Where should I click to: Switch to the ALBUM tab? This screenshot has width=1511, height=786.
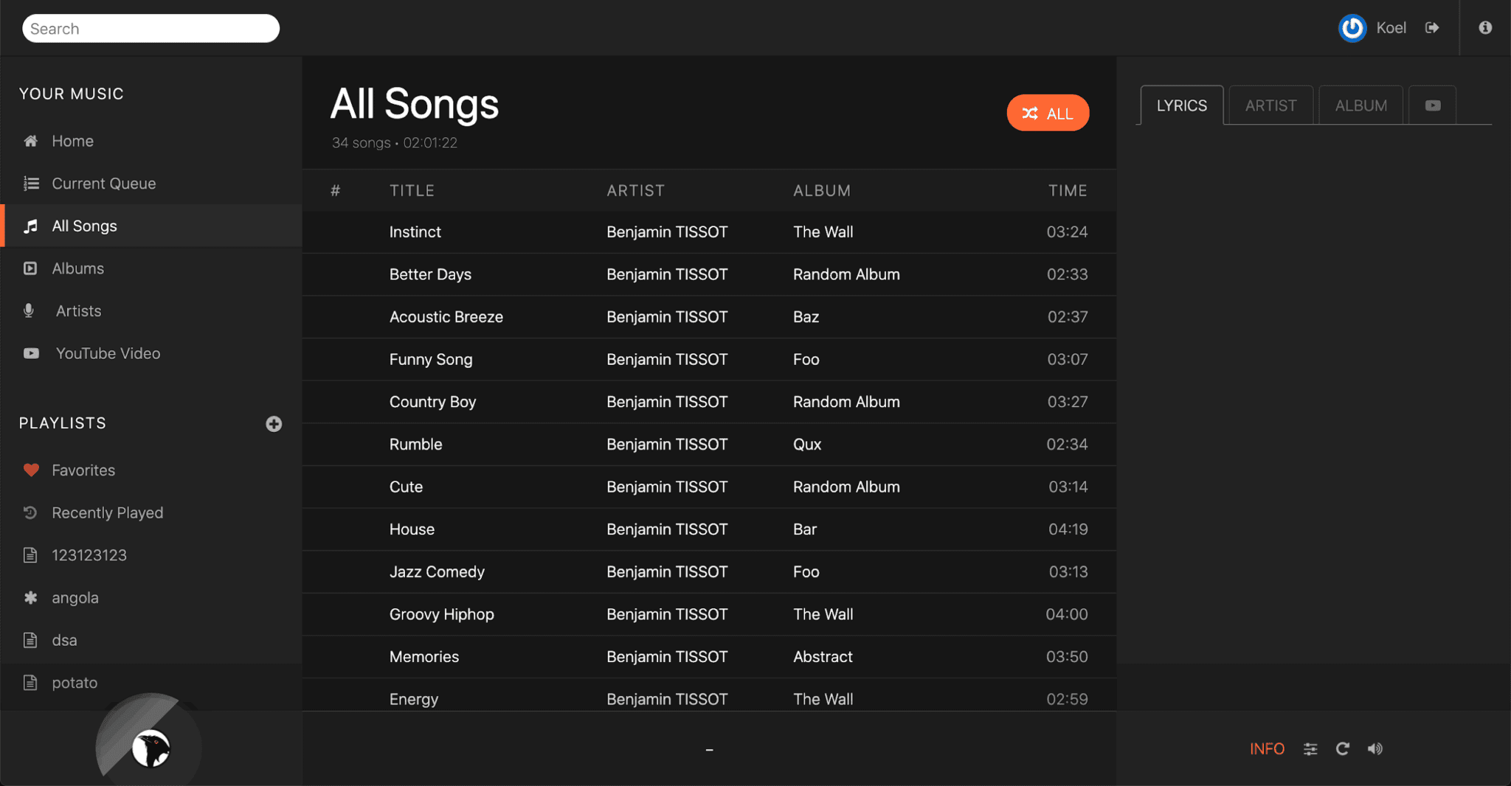click(x=1360, y=105)
